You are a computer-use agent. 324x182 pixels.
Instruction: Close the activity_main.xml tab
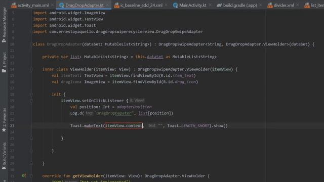click(53, 5)
